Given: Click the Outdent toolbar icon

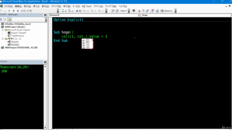Looking at the screenshot, I should (69, 11).
